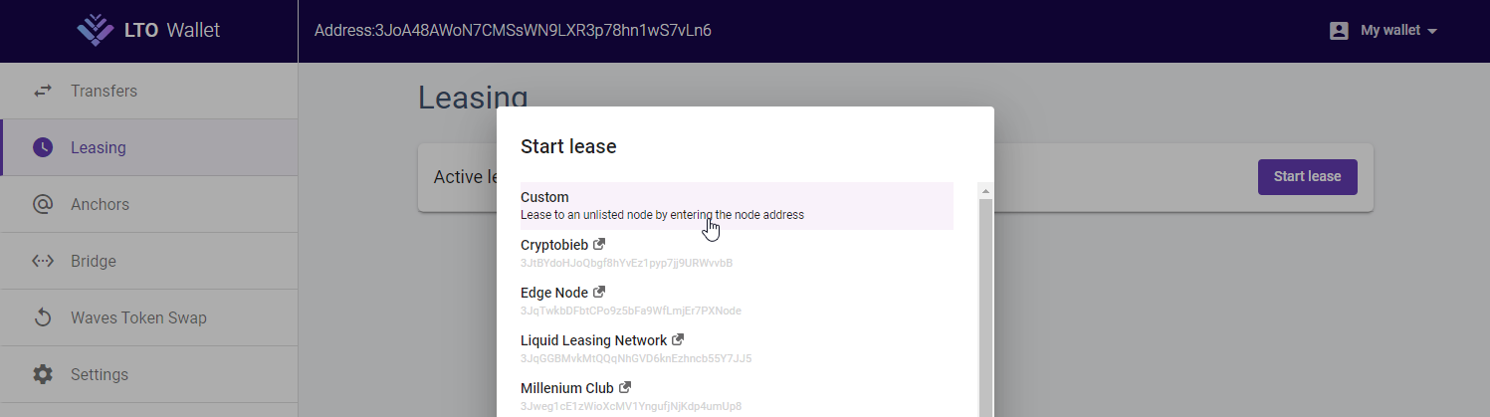Expand the My wallet dropdown arrow
The image size is (1490, 417).
[x=1432, y=32]
